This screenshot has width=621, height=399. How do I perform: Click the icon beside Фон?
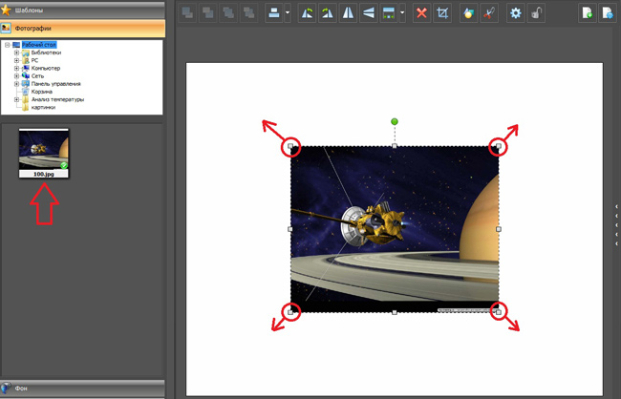pyautogui.click(x=6, y=388)
